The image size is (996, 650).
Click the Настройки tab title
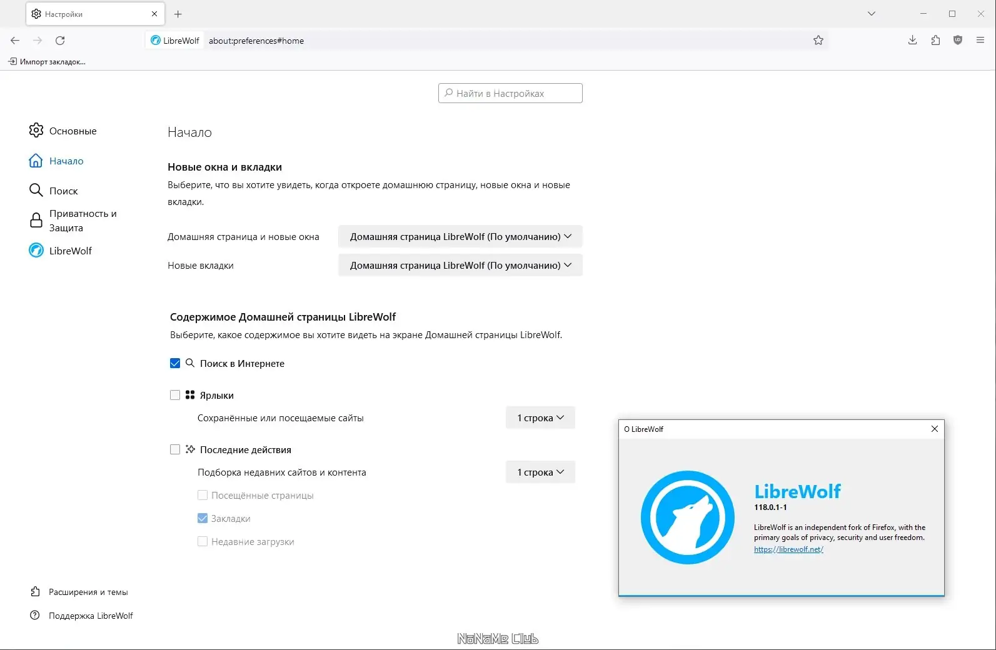[64, 14]
